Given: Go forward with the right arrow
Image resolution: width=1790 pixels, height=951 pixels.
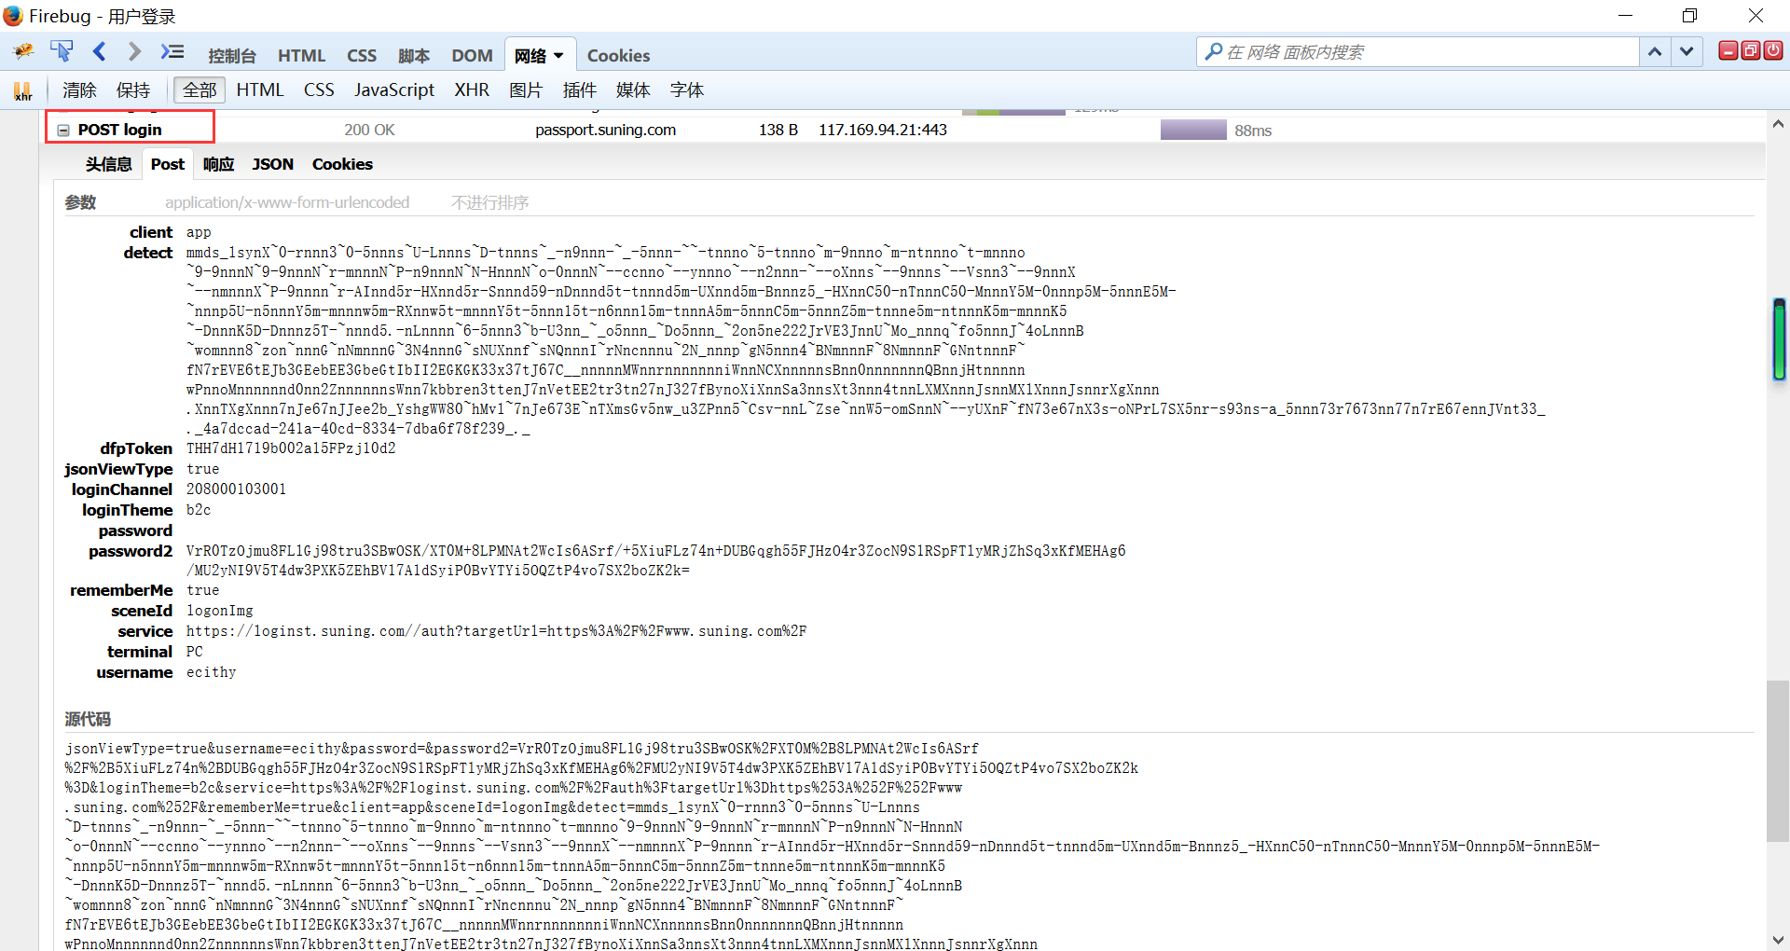Looking at the screenshot, I should [x=135, y=51].
